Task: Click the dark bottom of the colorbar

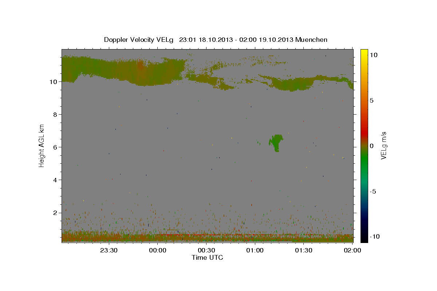Action: click(x=364, y=237)
